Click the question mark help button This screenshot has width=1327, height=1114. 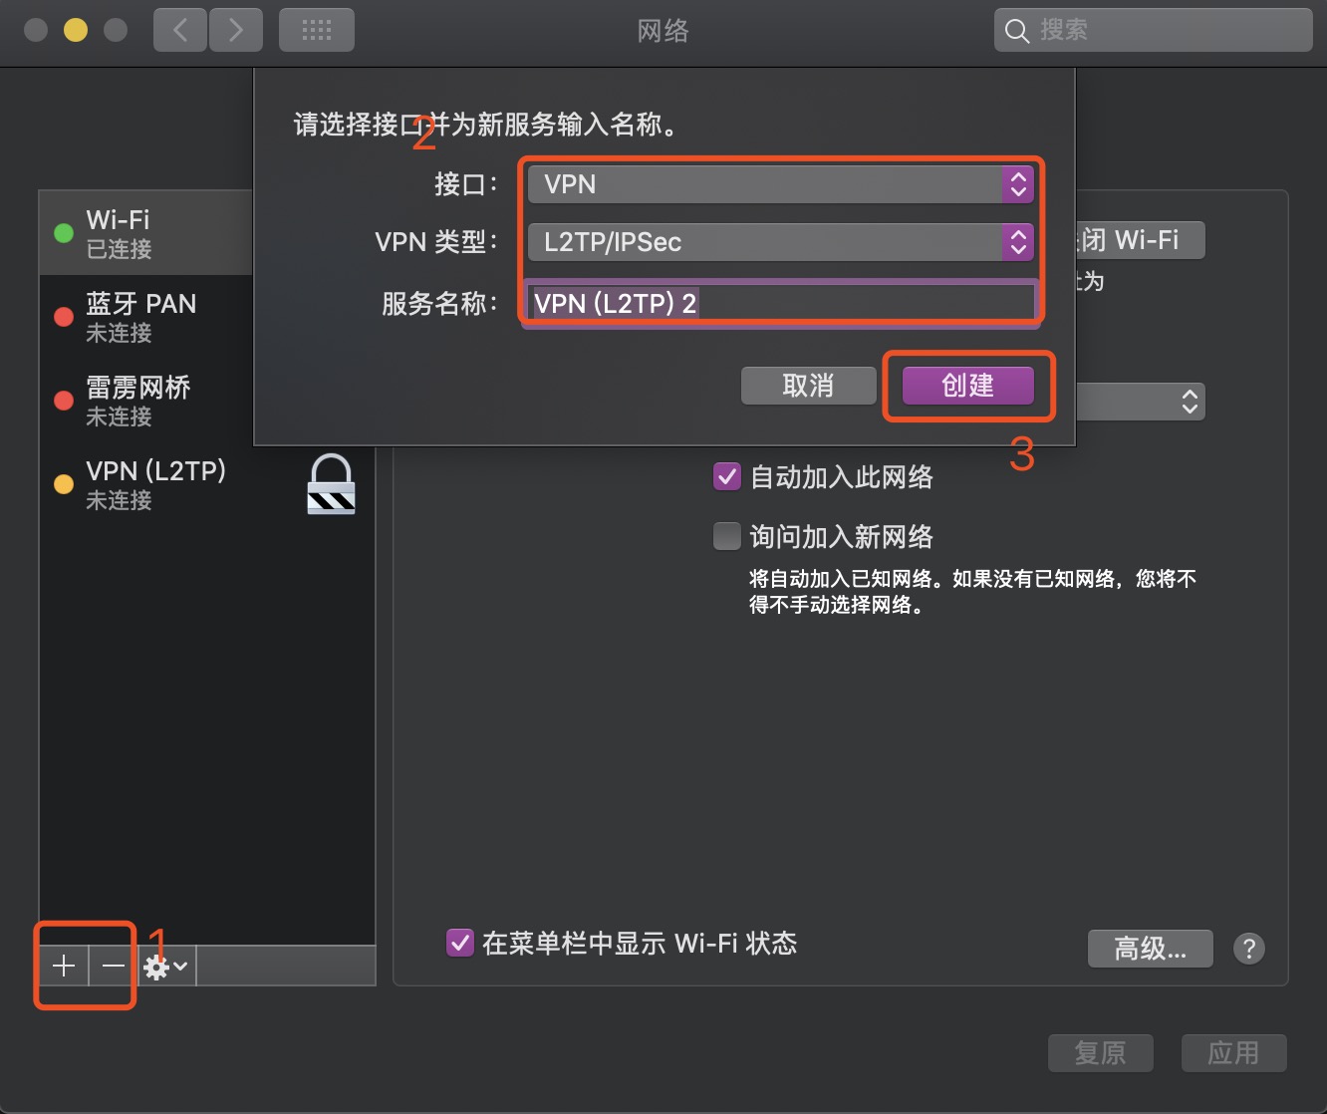pos(1248,948)
